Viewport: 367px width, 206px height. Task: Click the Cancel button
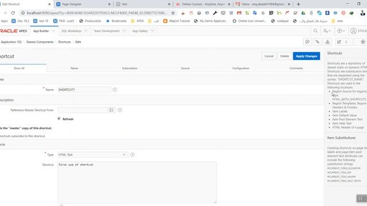tap(269, 56)
